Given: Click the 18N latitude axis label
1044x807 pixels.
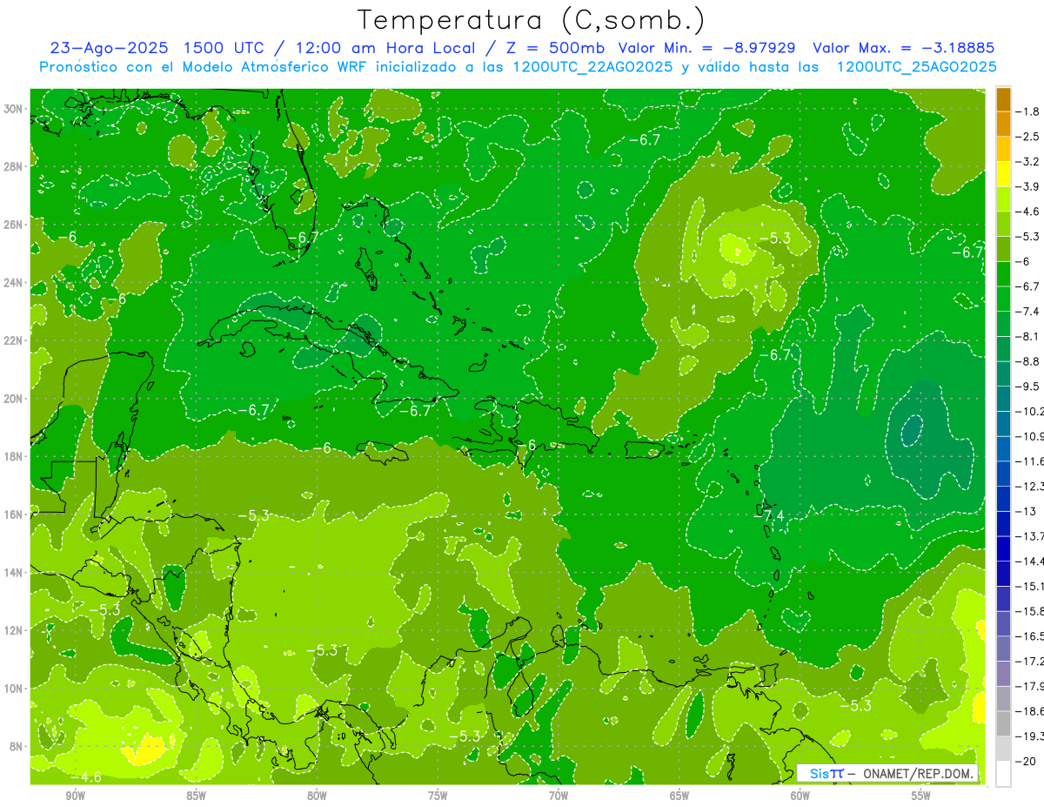Looking at the screenshot, I should (15, 456).
